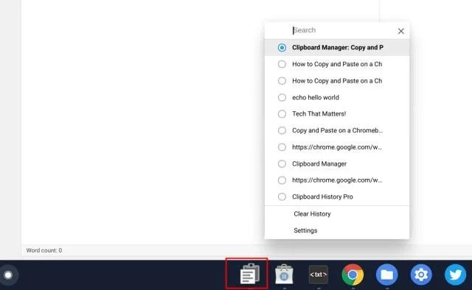
Task: Open the Clipboard Manager shelf icon
Action: (249, 274)
